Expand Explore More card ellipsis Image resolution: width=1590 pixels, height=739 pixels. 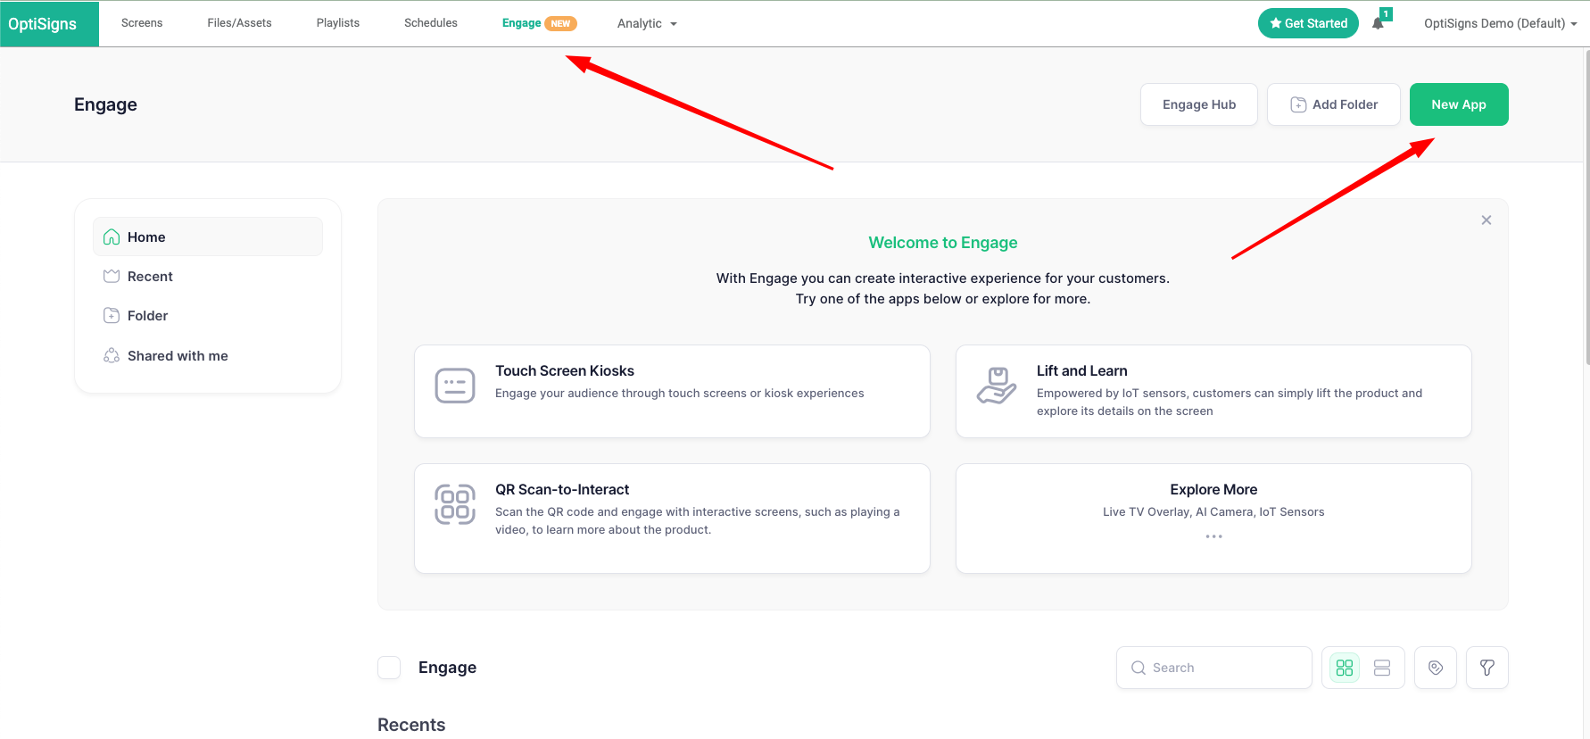coord(1213,536)
